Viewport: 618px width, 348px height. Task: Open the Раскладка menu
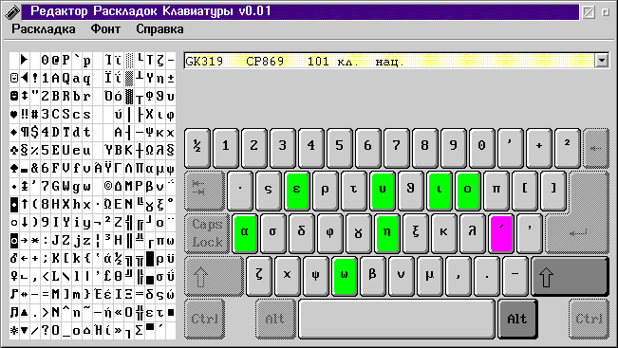(x=44, y=29)
